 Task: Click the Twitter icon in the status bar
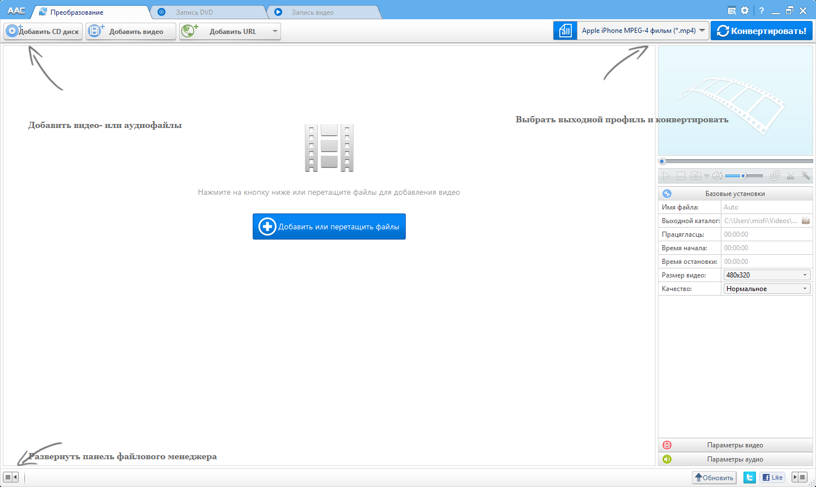click(x=749, y=477)
